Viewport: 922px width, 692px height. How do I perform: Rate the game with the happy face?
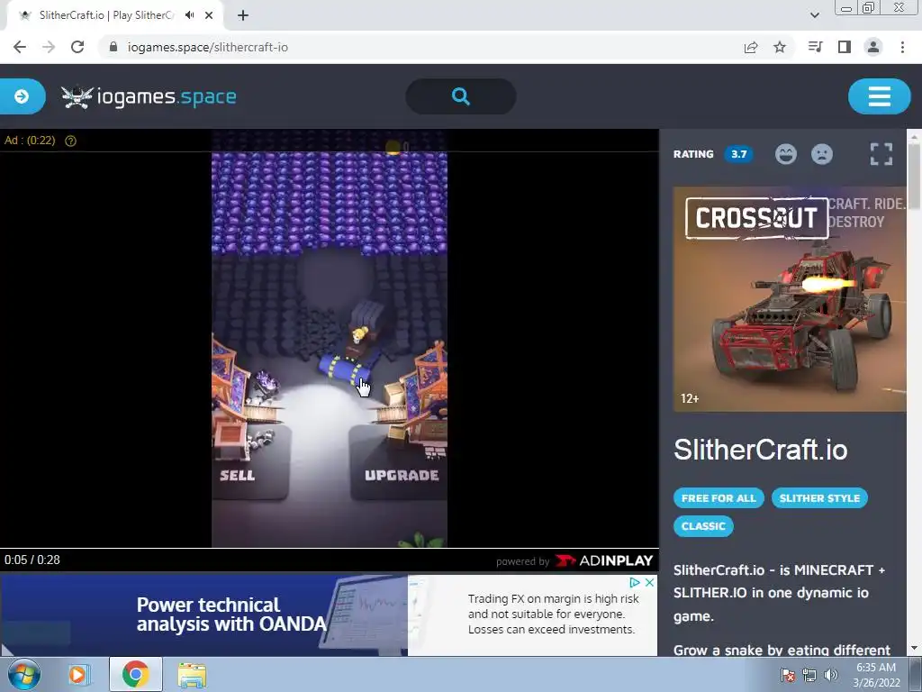click(785, 154)
